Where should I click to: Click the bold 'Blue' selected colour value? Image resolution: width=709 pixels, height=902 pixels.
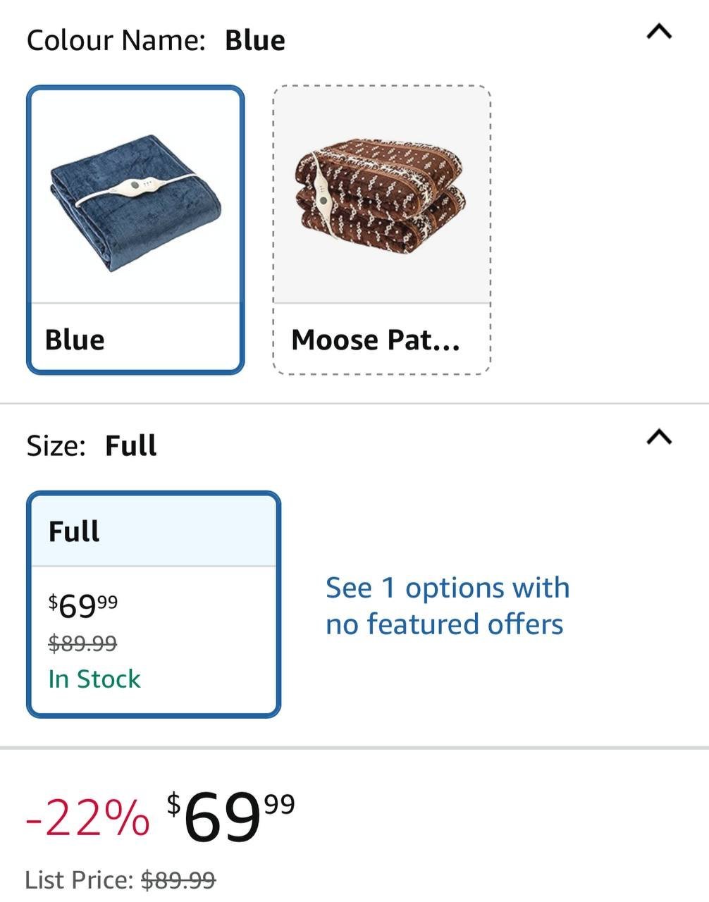click(x=255, y=40)
